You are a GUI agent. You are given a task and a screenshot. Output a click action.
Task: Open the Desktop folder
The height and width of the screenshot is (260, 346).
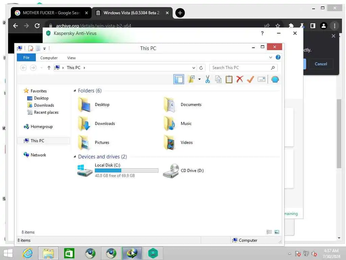coord(94,105)
